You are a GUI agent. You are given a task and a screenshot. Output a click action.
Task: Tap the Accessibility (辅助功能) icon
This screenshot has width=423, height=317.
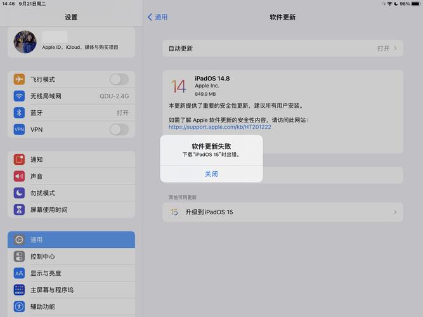(x=19, y=306)
